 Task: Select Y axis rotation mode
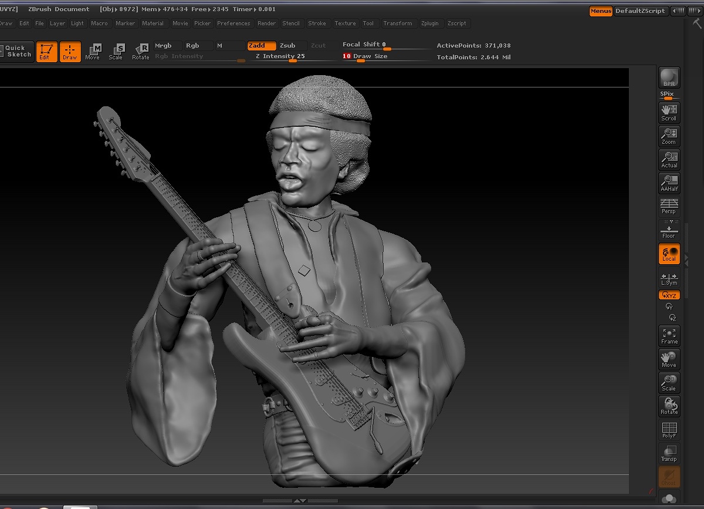click(669, 306)
